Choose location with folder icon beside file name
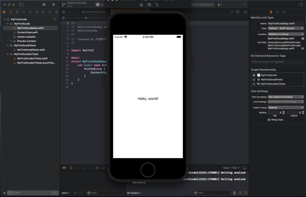This screenshot has height=197, width=306. pos(303,38)
